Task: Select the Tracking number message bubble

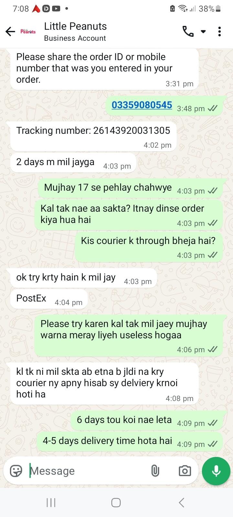Action: coord(94,136)
